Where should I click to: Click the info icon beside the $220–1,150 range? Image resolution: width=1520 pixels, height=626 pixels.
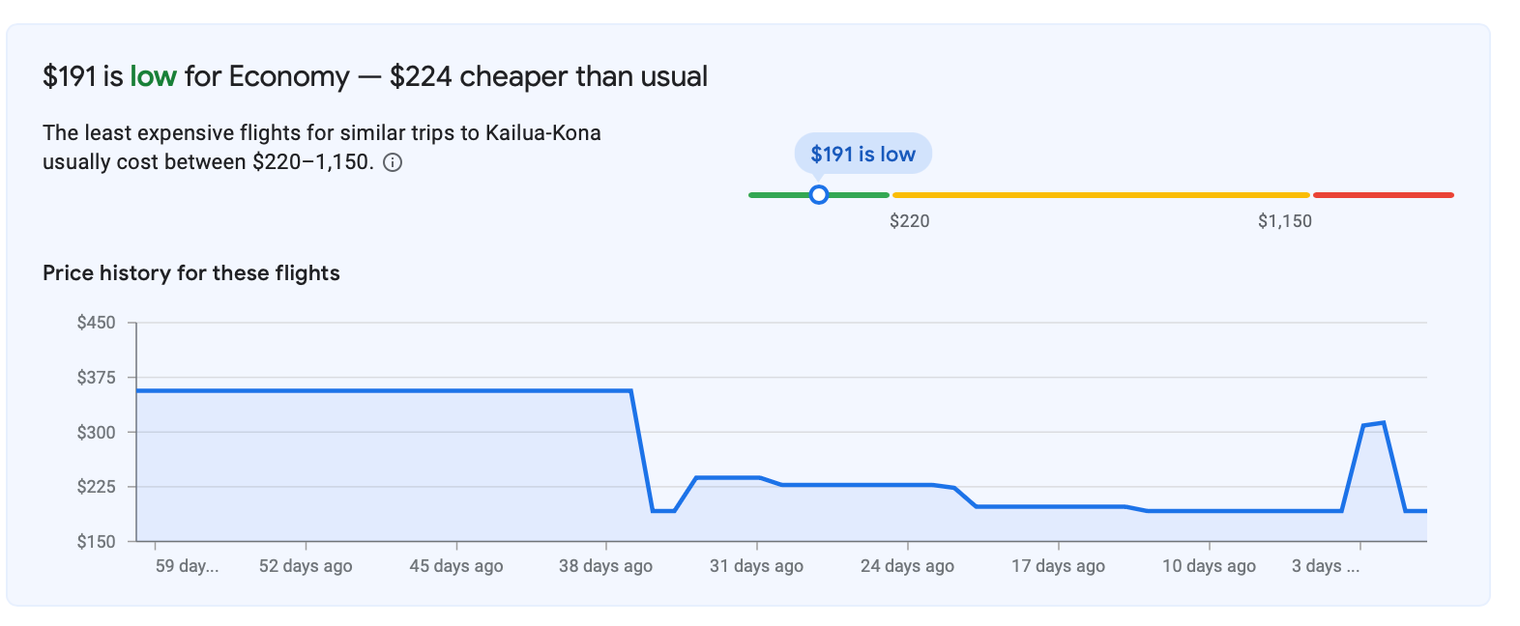(x=393, y=162)
